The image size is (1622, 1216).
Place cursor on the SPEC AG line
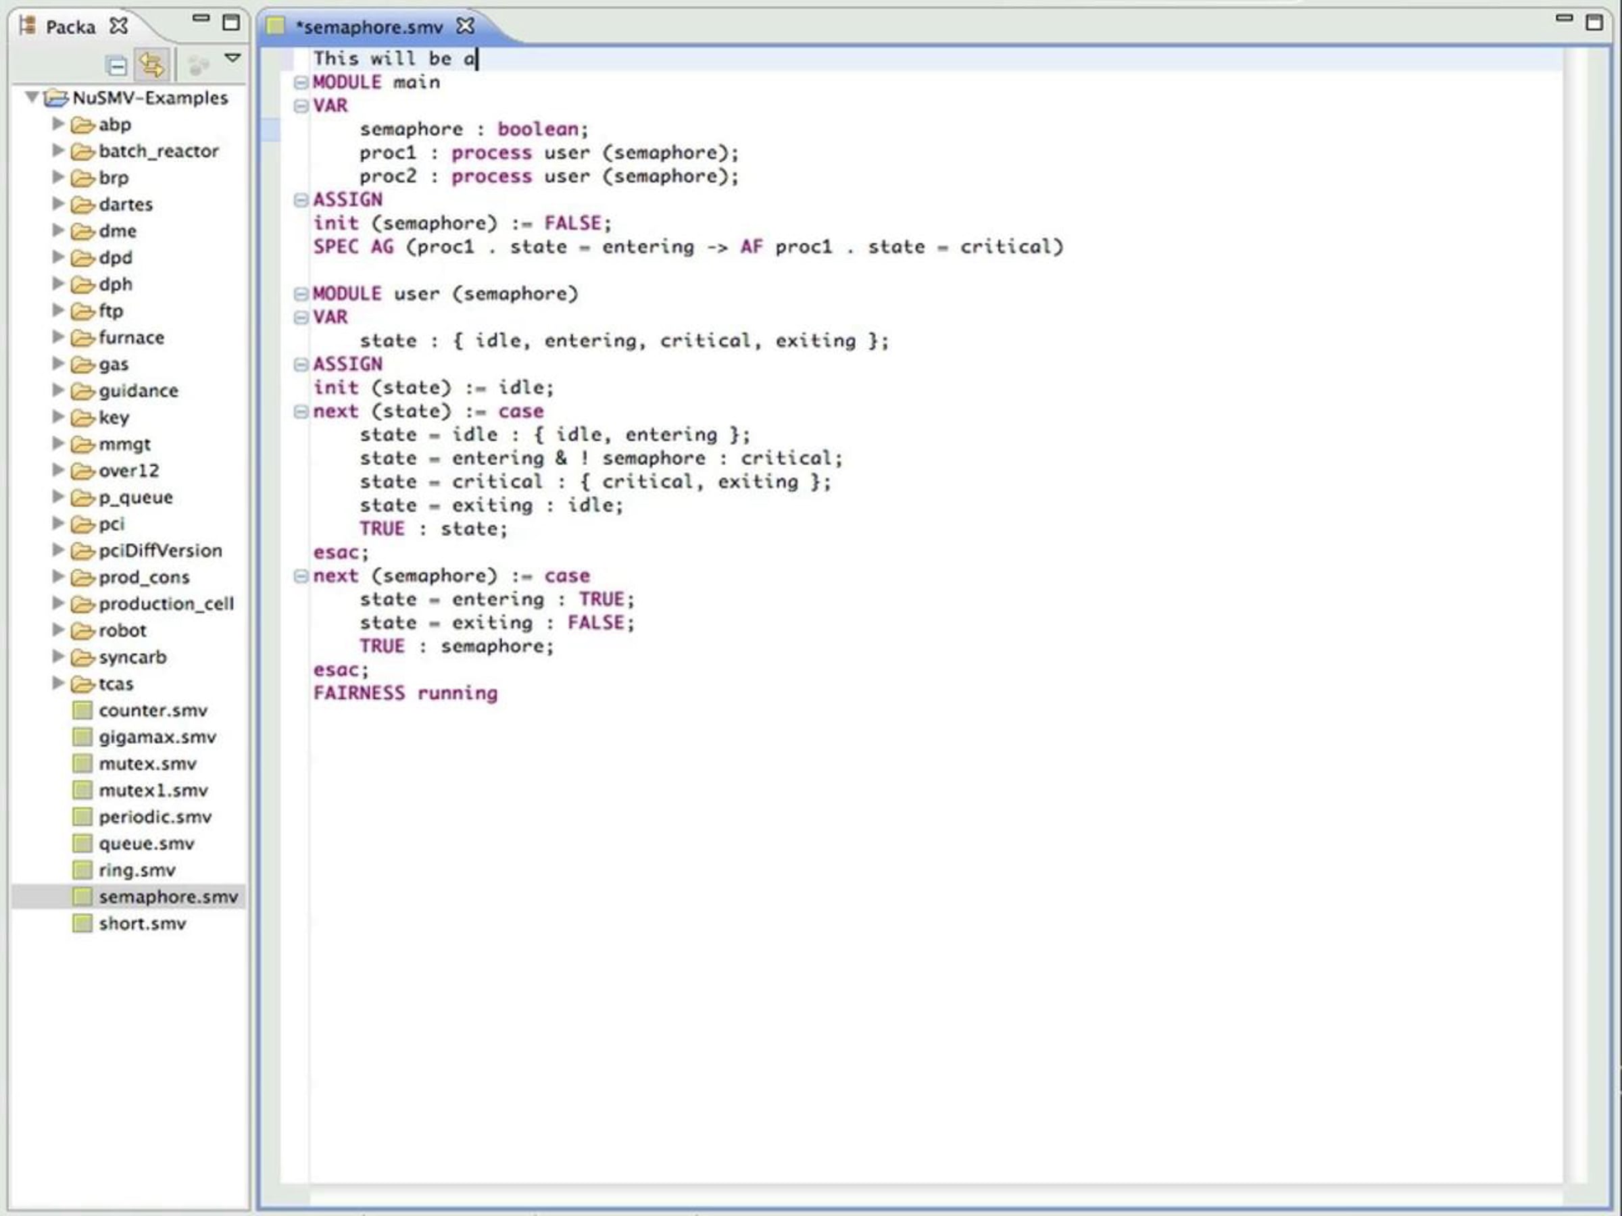click(x=688, y=247)
